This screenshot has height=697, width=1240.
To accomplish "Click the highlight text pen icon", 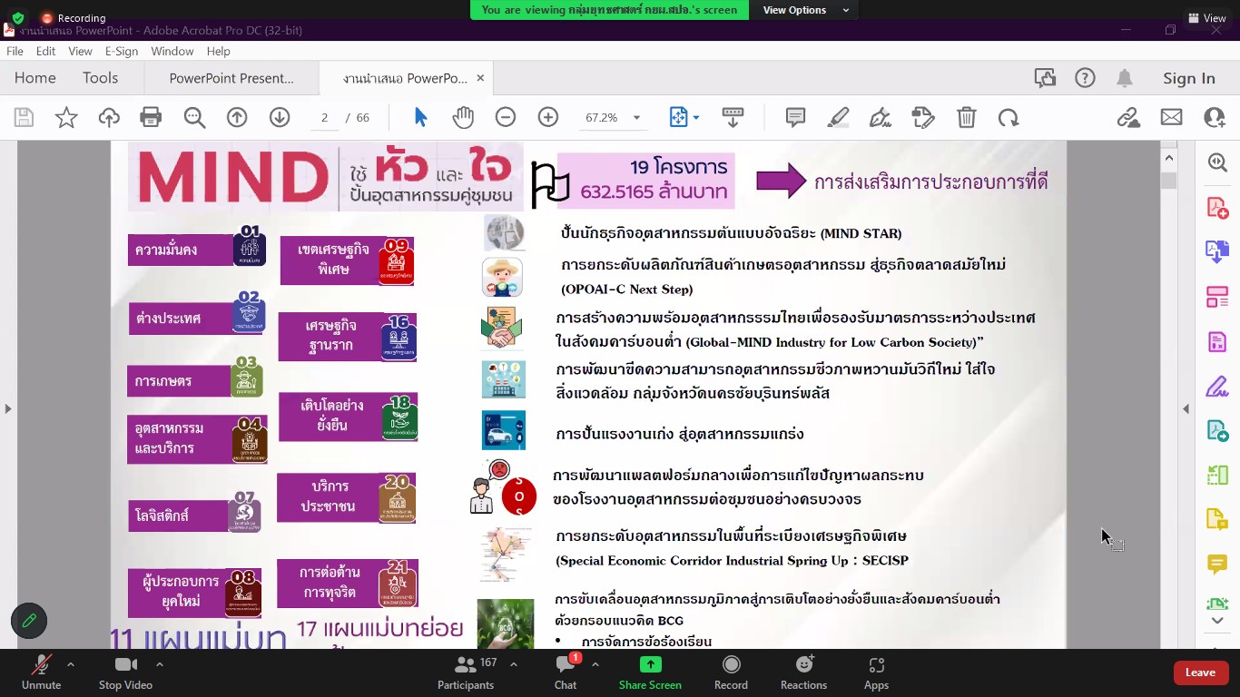I will click(x=838, y=117).
